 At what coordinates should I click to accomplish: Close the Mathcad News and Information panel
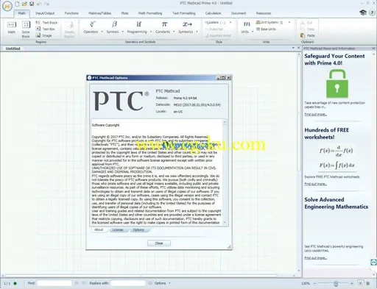373,49
